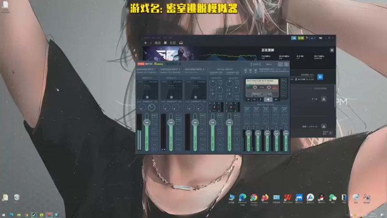Open Recycle Bin on desktop
This screenshot has width=387, height=218.
click(16, 199)
